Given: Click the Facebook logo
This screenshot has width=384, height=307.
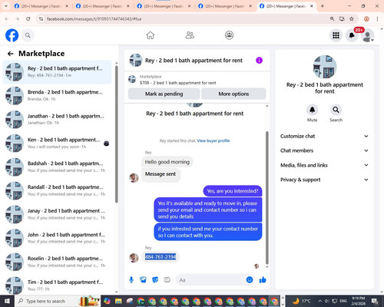Looking at the screenshot, I should (x=12, y=35).
